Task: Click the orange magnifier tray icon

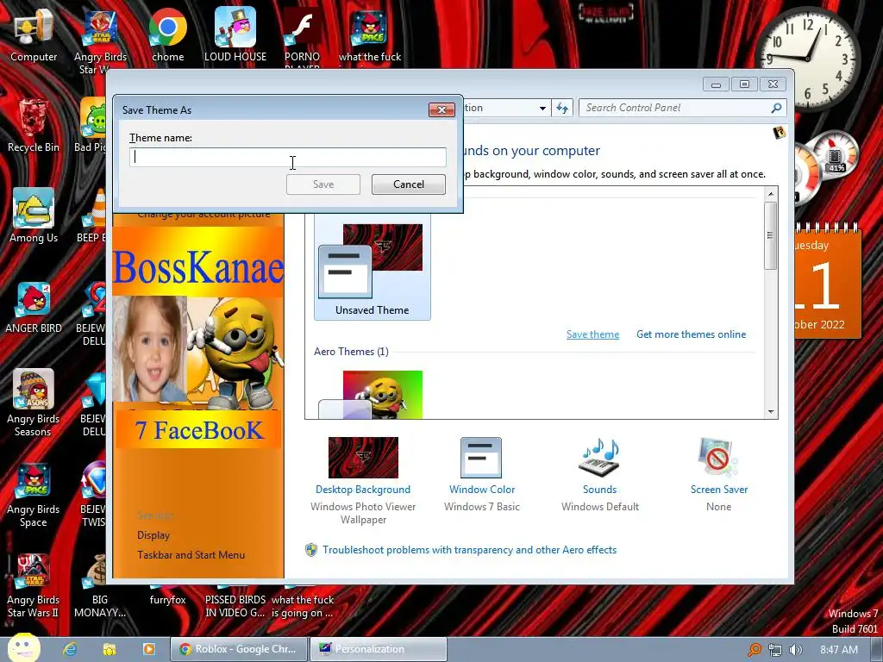Action: coord(754,650)
